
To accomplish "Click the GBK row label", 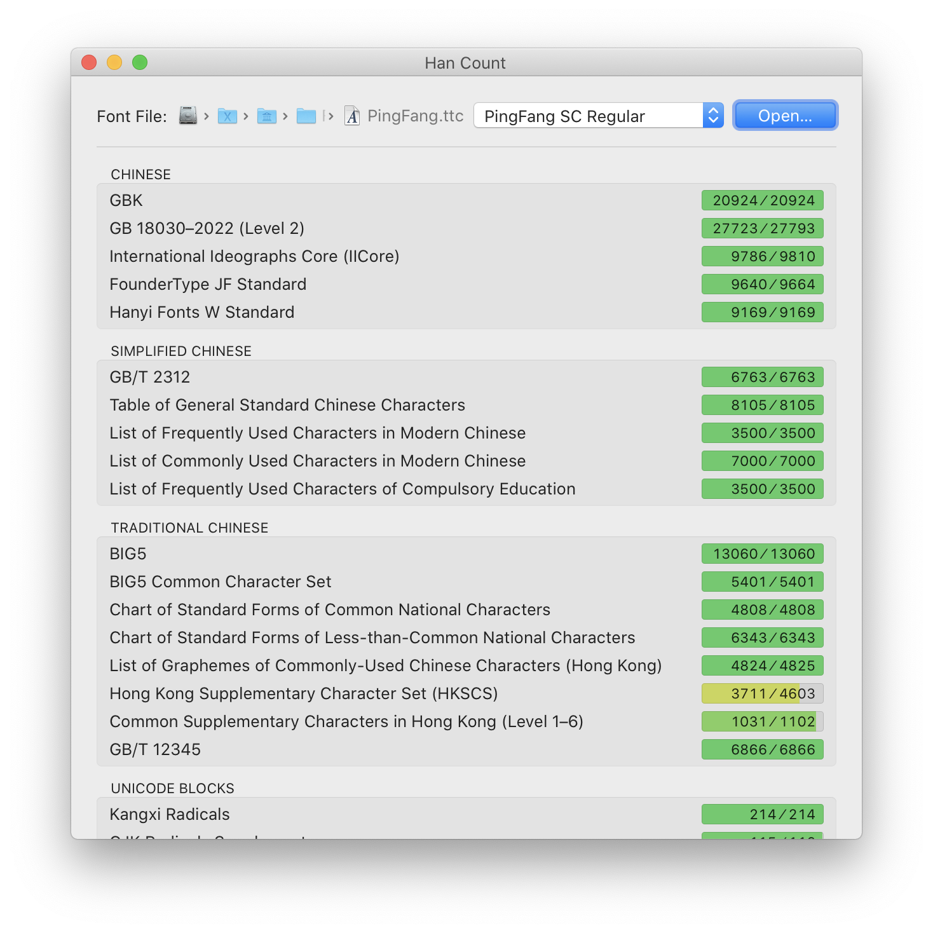I will pos(126,200).
